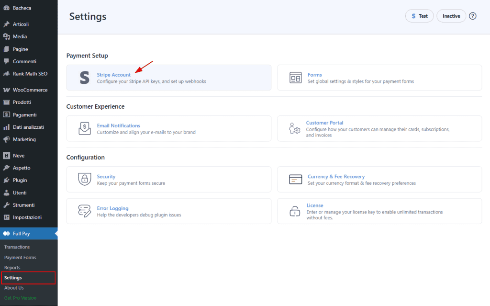
Task: Click the Email Notifications envelope icon
Action: coord(85,128)
